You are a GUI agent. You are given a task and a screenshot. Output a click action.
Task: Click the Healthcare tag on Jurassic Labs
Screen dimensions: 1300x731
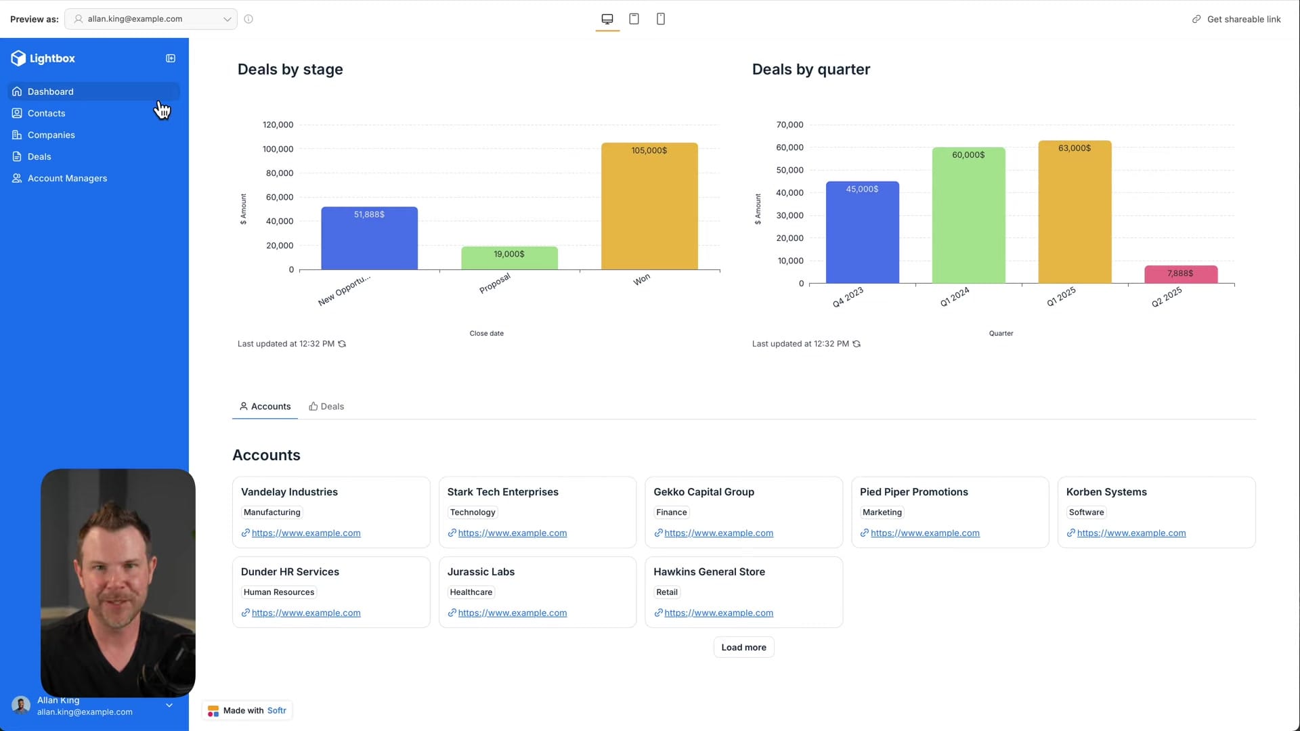[x=471, y=592]
